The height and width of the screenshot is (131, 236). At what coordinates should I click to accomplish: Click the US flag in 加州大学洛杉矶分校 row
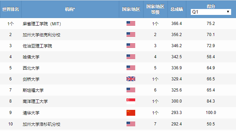(x=131, y=124)
